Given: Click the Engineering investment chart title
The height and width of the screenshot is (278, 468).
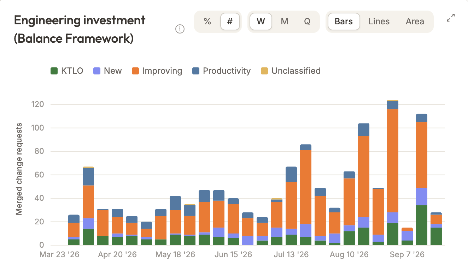Looking at the screenshot, I should pyautogui.click(x=80, y=29).
